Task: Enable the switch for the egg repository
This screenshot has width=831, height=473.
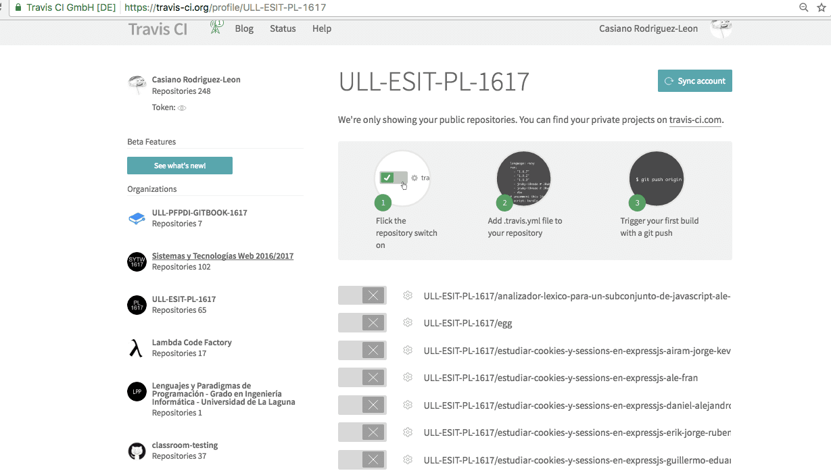Action: (362, 323)
